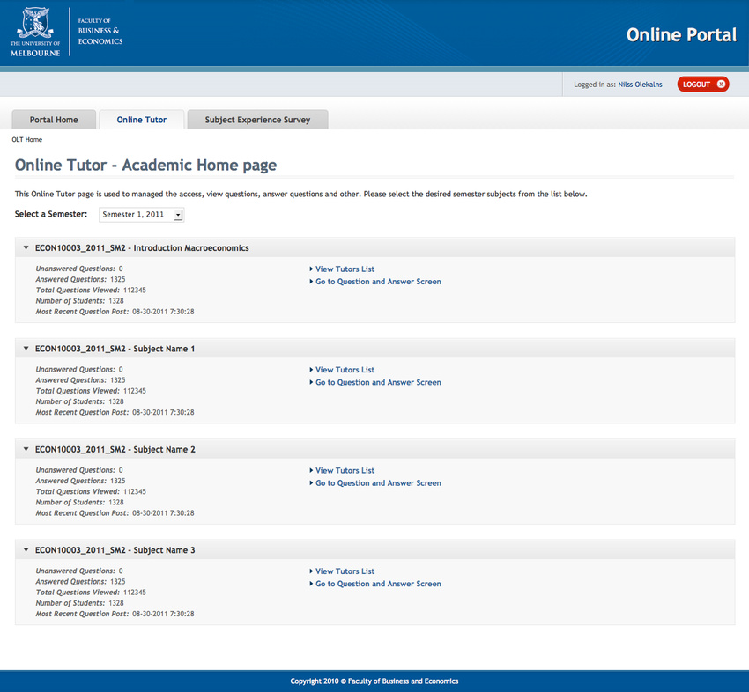Screen dimensions: 749x692
Task: View Tutors List for Subject Name 2
Action: [x=345, y=470]
